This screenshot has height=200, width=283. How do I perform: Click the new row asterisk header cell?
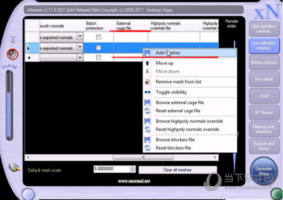(x=32, y=58)
